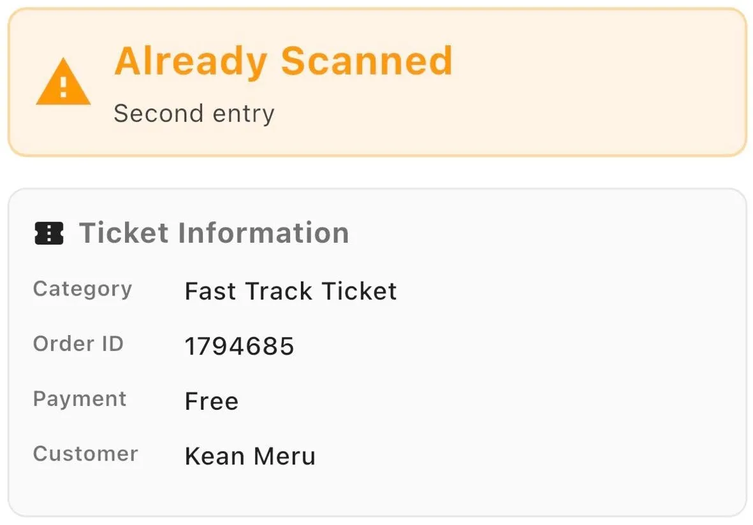Screen dimensions: 753x525
Task: Select the Order ID field label
Action: (78, 343)
